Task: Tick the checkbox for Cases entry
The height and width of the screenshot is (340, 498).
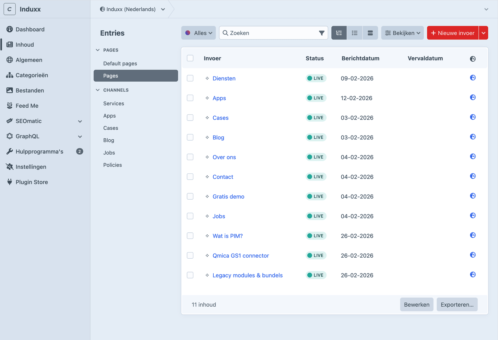Action: [190, 118]
